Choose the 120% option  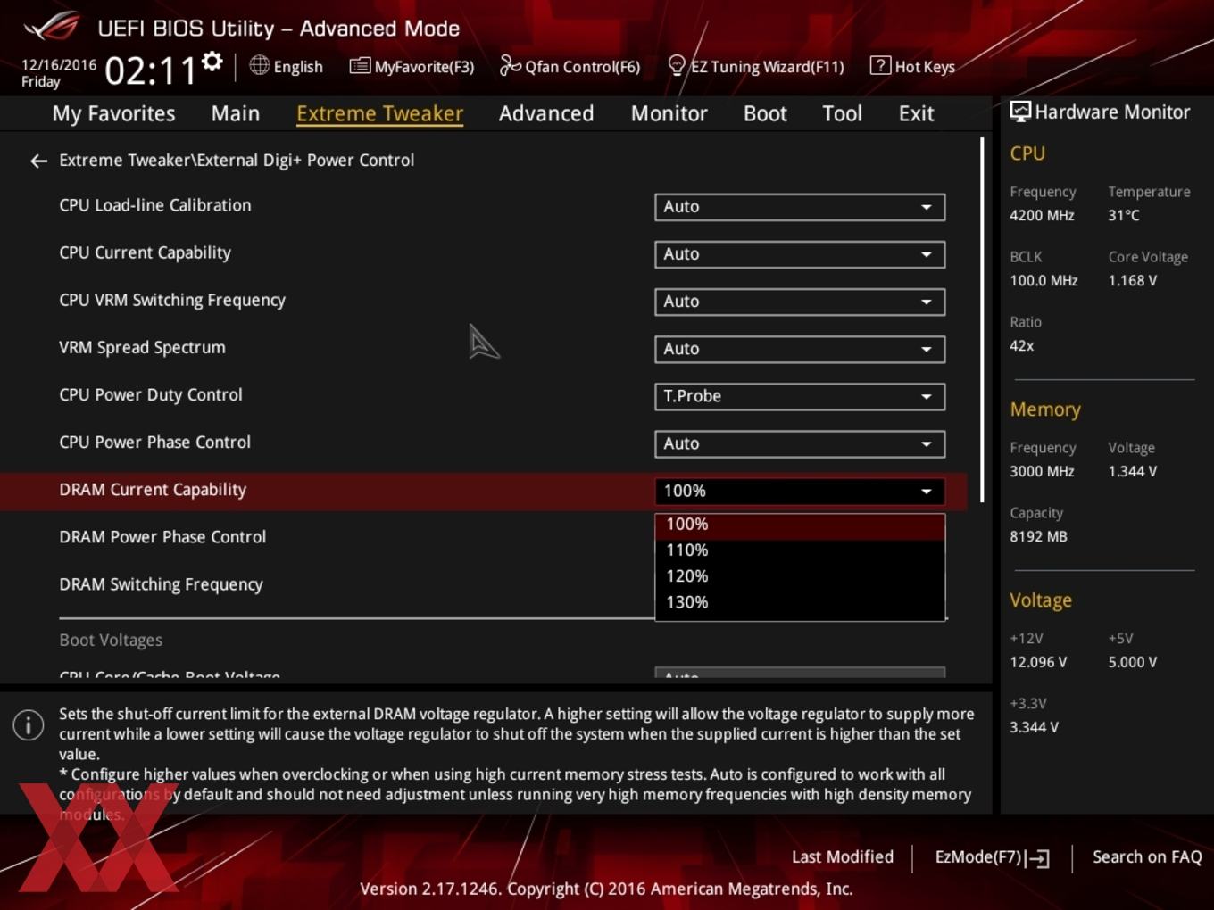coord(800,576)
